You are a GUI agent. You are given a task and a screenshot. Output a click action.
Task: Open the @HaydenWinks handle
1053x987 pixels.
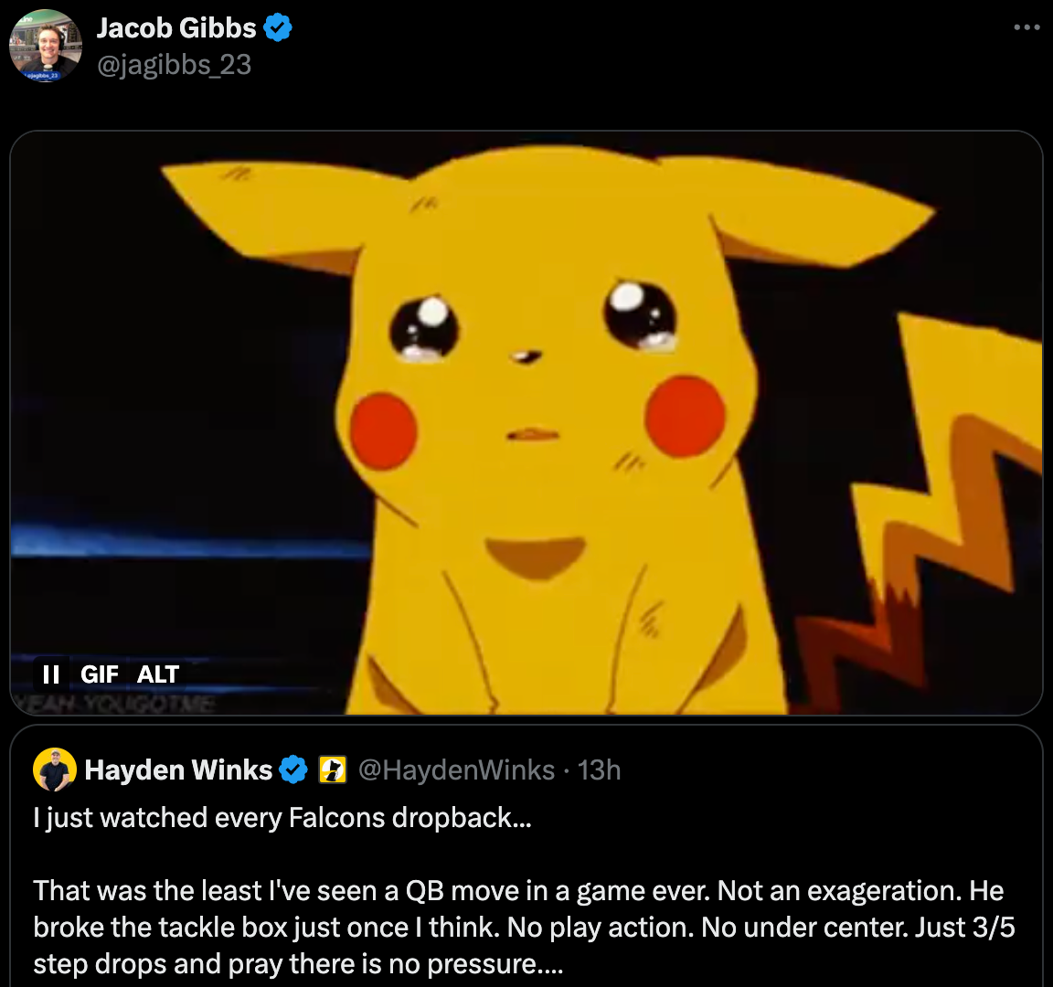(457, 770)
